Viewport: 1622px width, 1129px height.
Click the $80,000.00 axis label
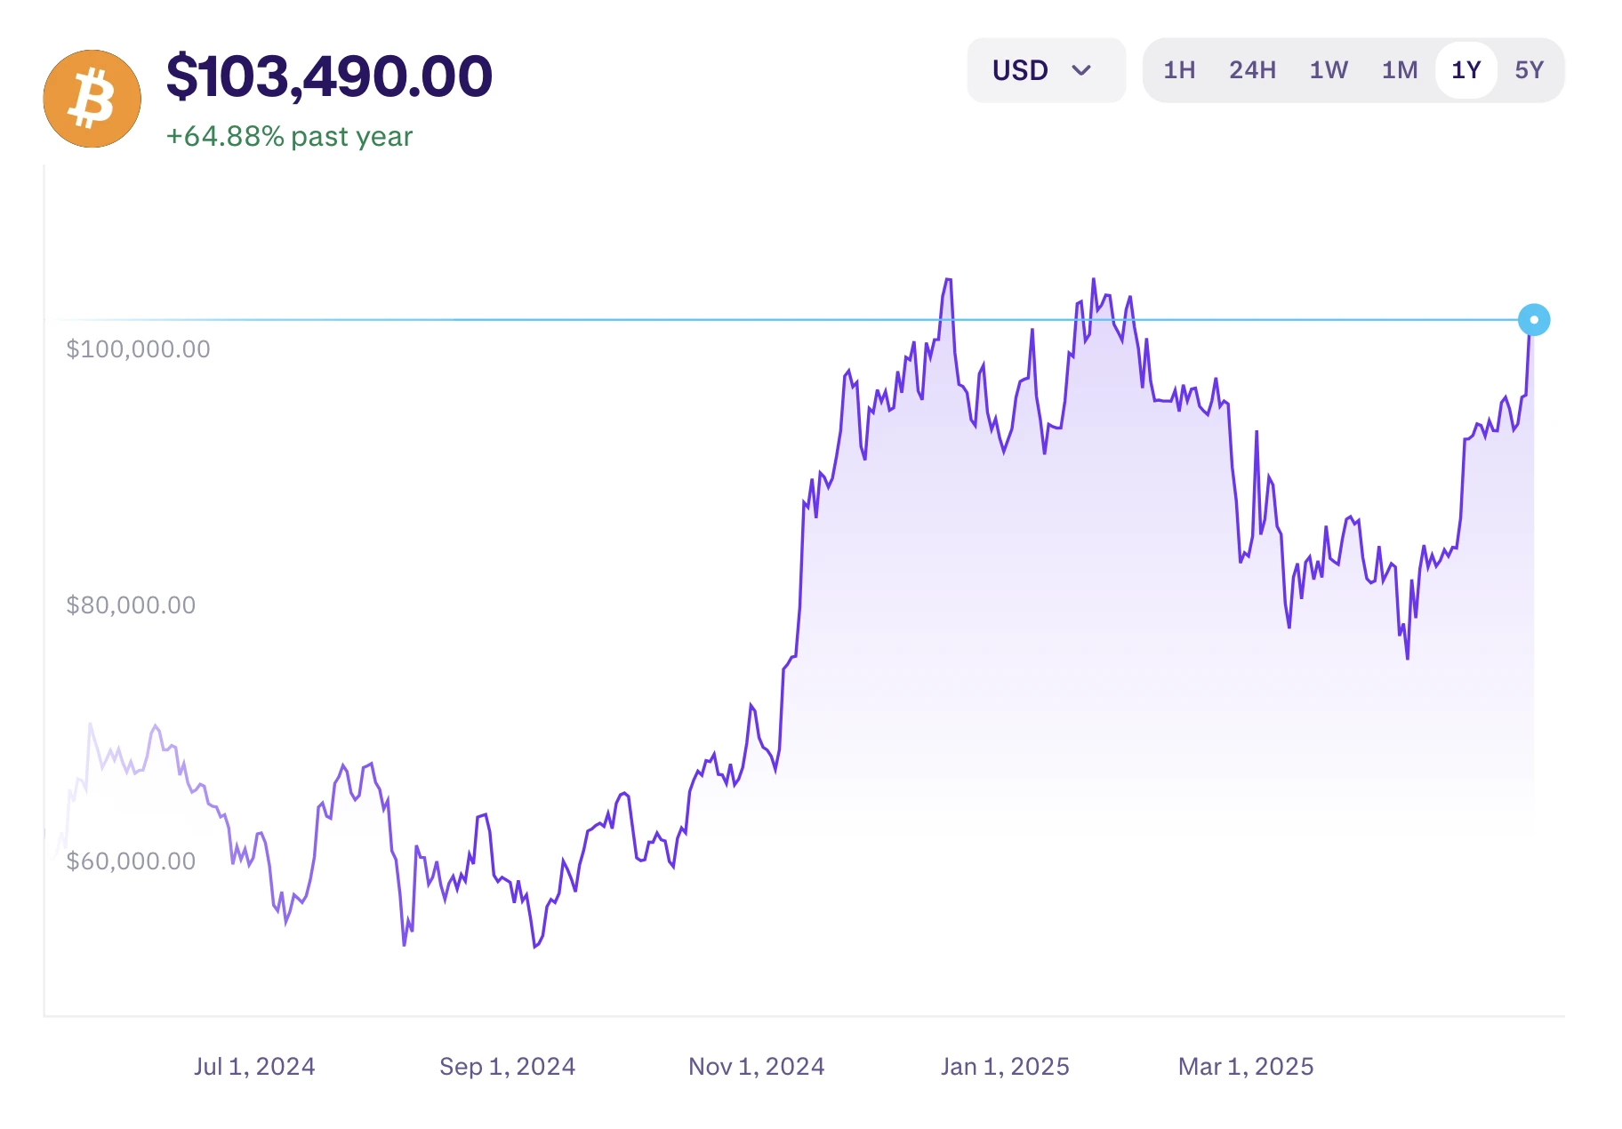click(x=131, y=605)
